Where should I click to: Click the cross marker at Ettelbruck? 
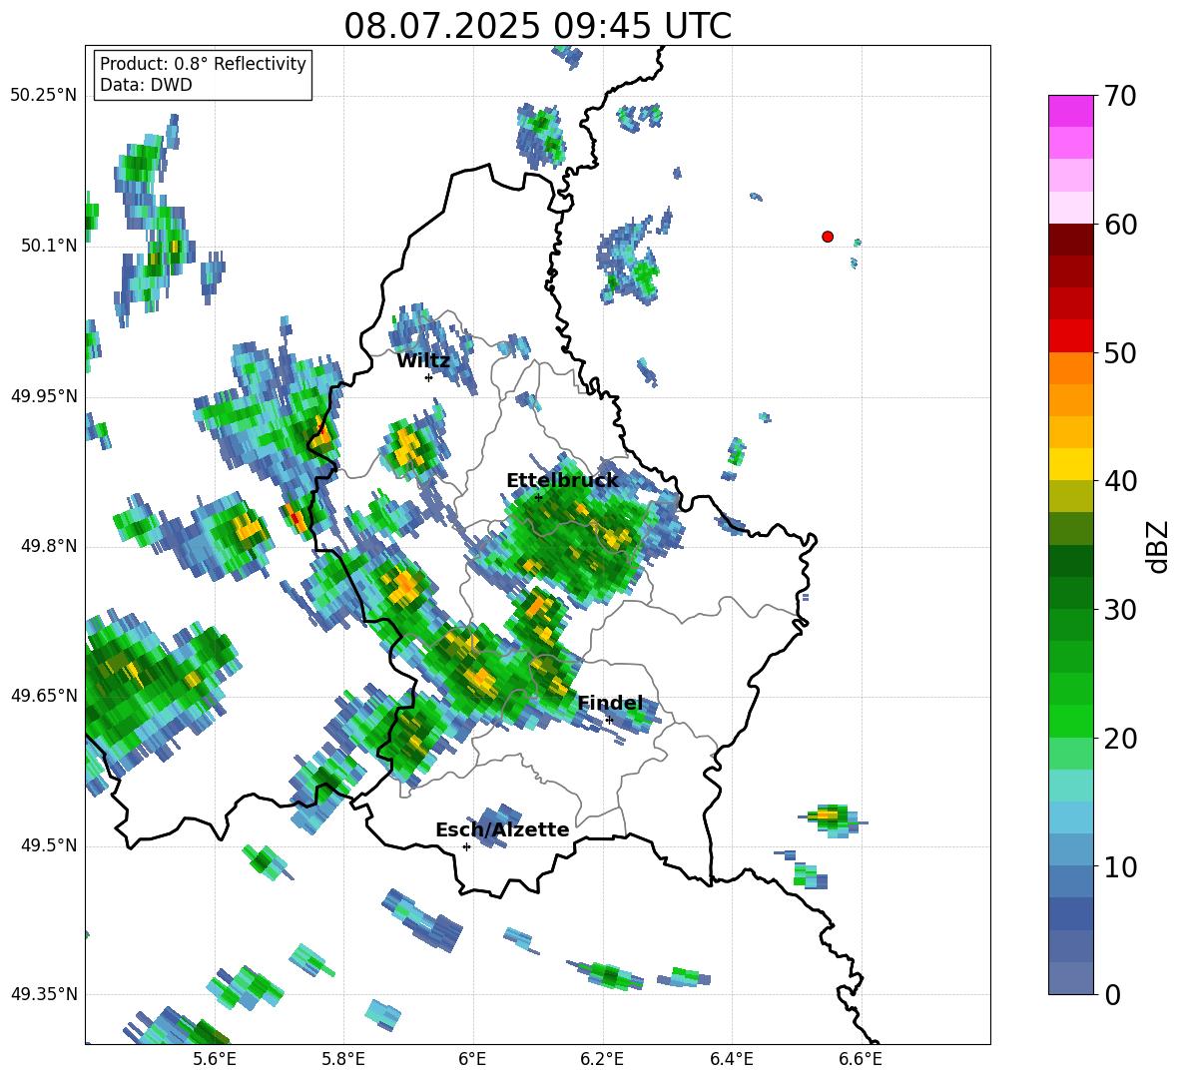pyautogui.click(x=538, y=497)
